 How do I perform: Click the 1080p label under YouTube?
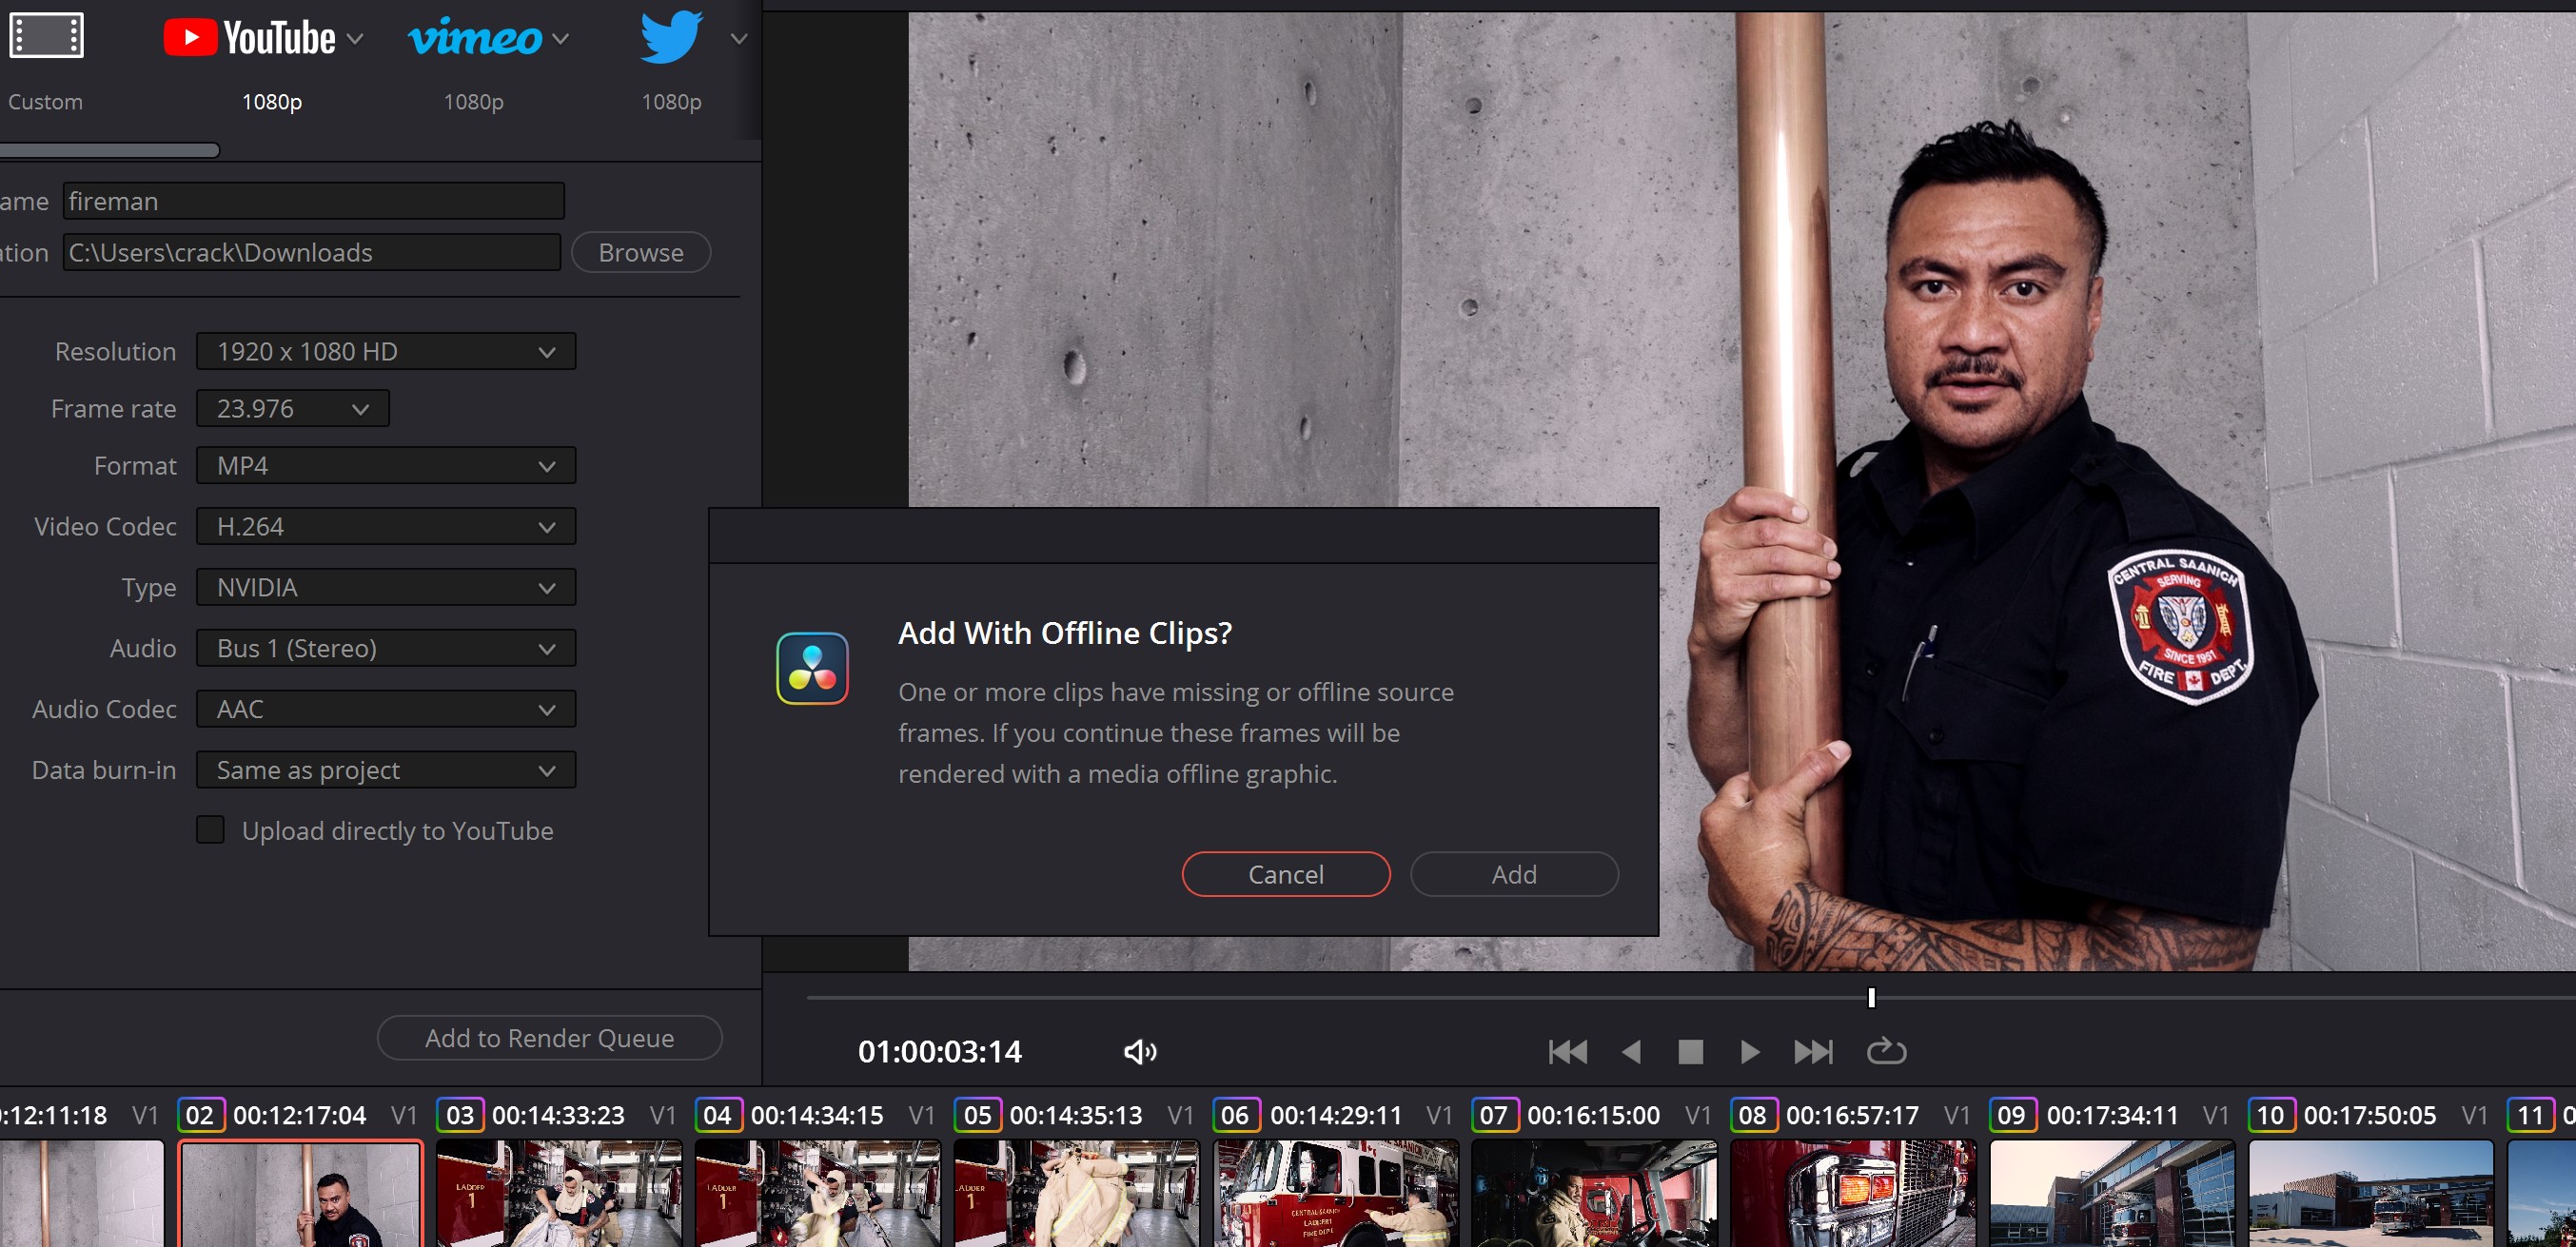[272, 102]
